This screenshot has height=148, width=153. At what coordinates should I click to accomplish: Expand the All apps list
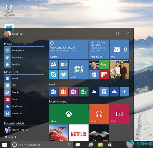click(x=10, y=137)
